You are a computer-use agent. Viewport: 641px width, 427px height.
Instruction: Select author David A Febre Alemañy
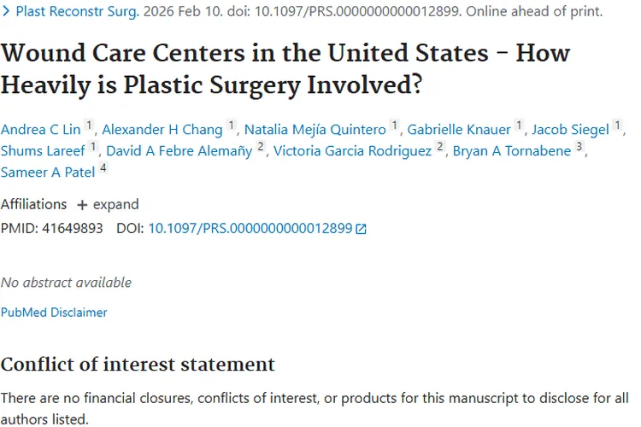point(179,151)
